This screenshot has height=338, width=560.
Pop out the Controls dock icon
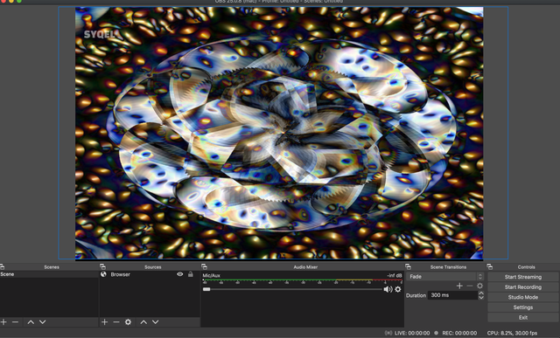click(490, 266)
